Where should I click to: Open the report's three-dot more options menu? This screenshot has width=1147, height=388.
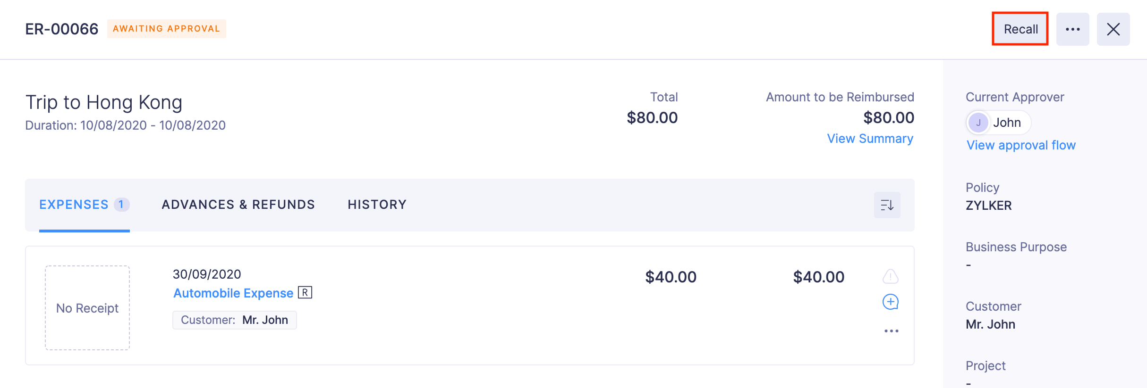1072,29
